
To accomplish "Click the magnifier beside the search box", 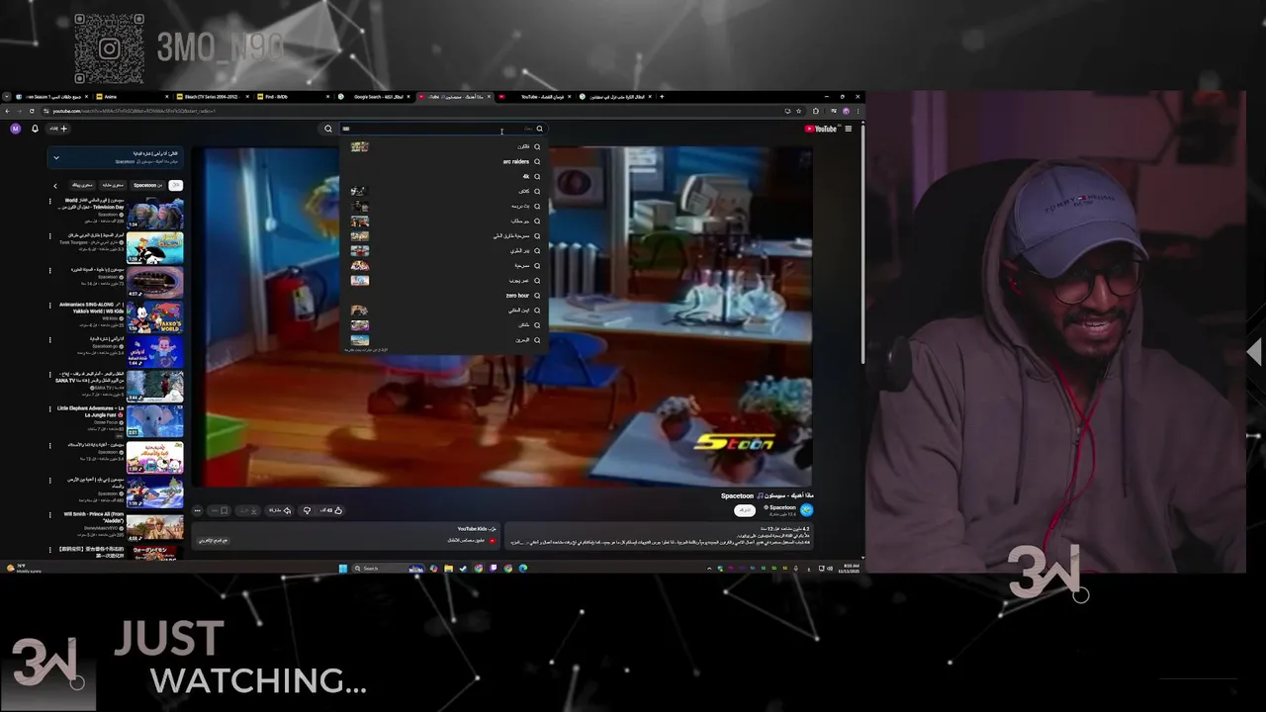I will (x=328, y=129).
